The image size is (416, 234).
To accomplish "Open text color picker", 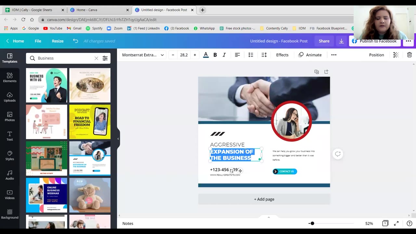I will click(206, 55).
